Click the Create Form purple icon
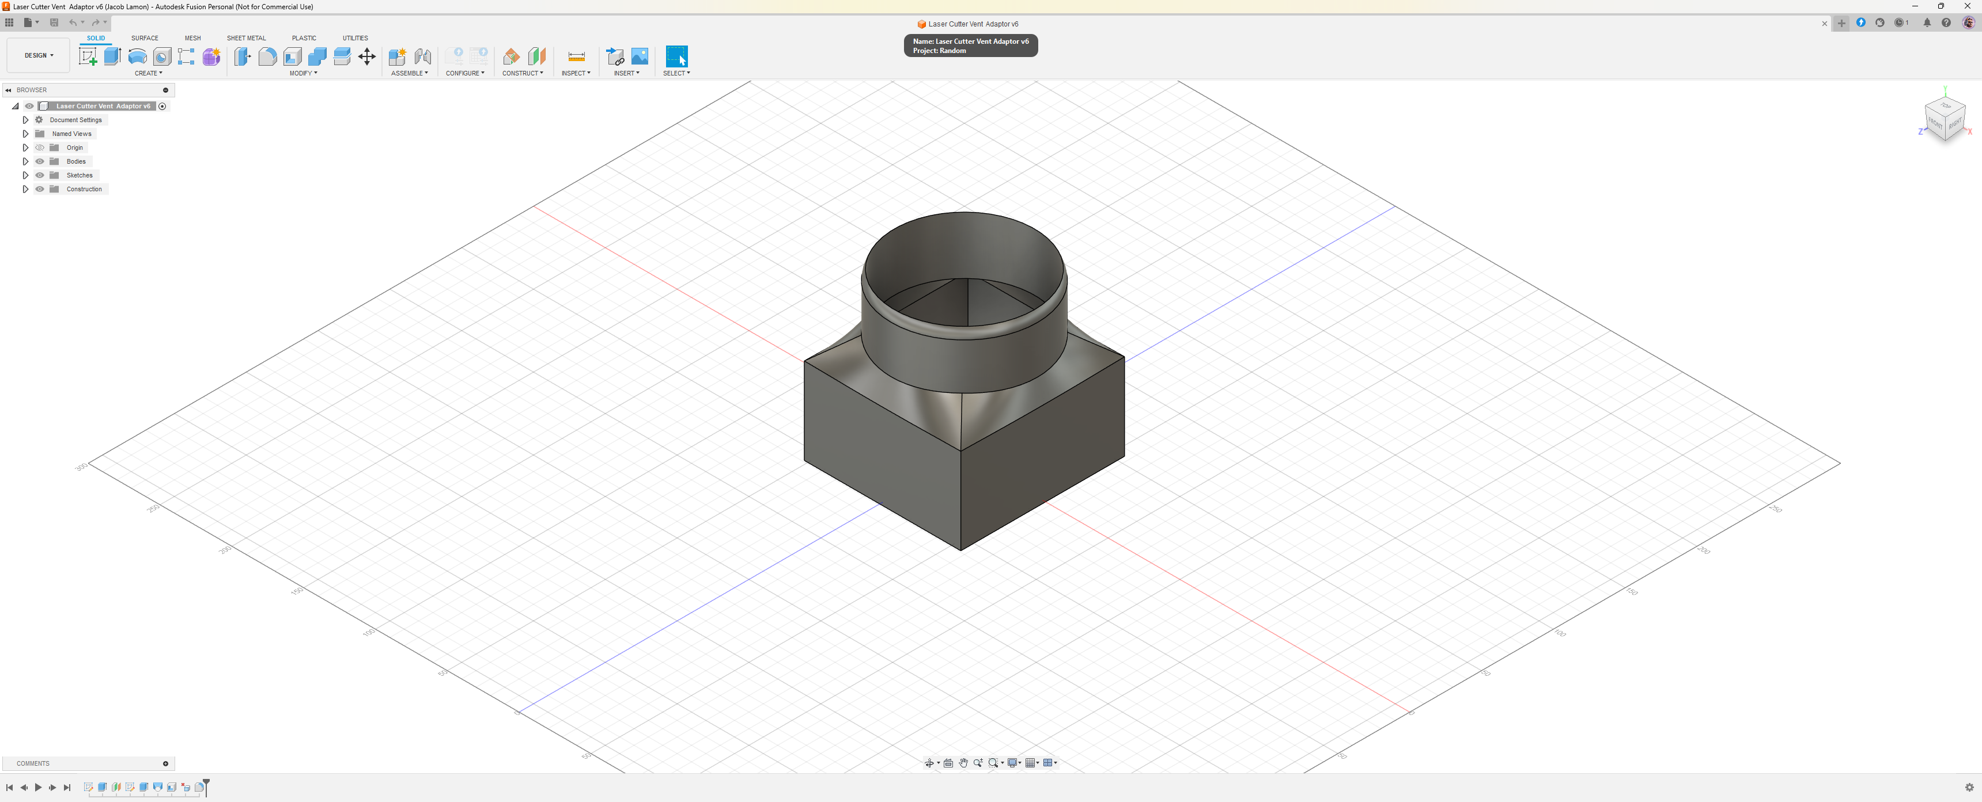This screenshot has height=802, width=1982. coord(211,56)
